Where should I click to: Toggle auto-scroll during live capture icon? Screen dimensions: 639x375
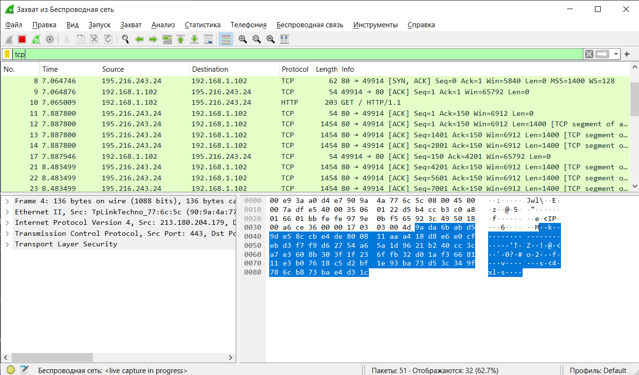tap(208, 39)
